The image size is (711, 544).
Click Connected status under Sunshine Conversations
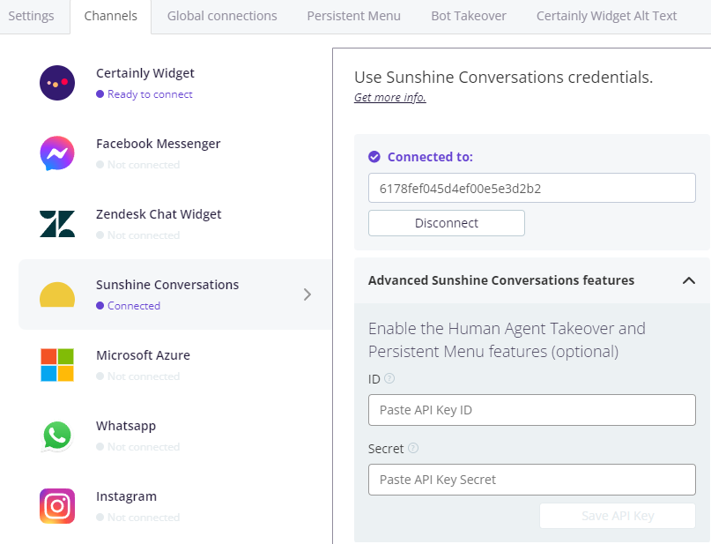(134, 306)
